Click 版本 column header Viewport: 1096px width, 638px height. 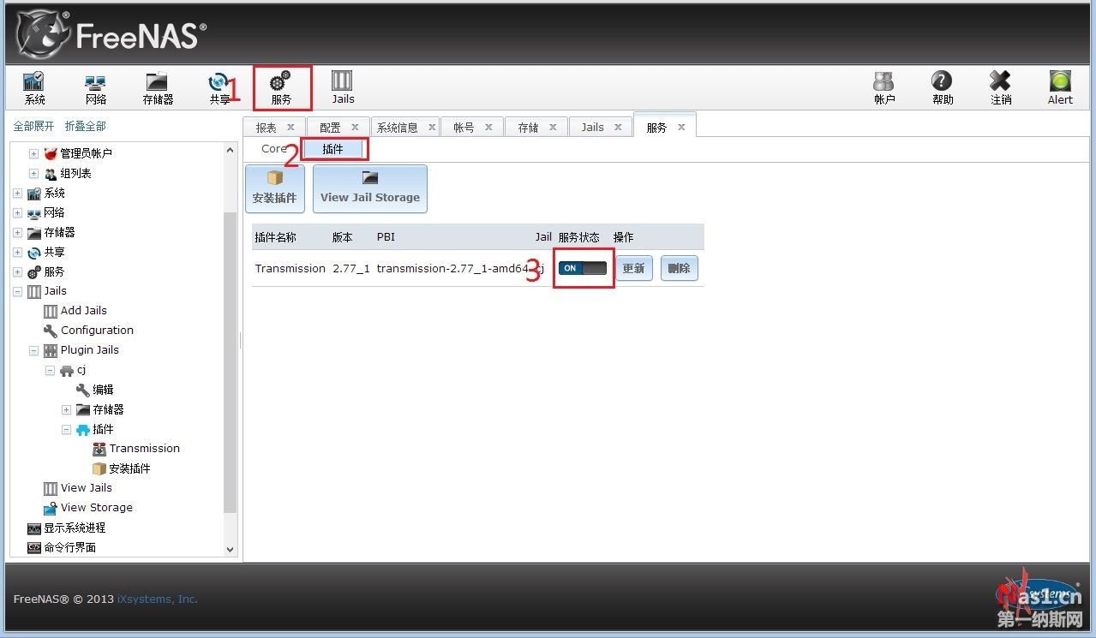point(342,237)
